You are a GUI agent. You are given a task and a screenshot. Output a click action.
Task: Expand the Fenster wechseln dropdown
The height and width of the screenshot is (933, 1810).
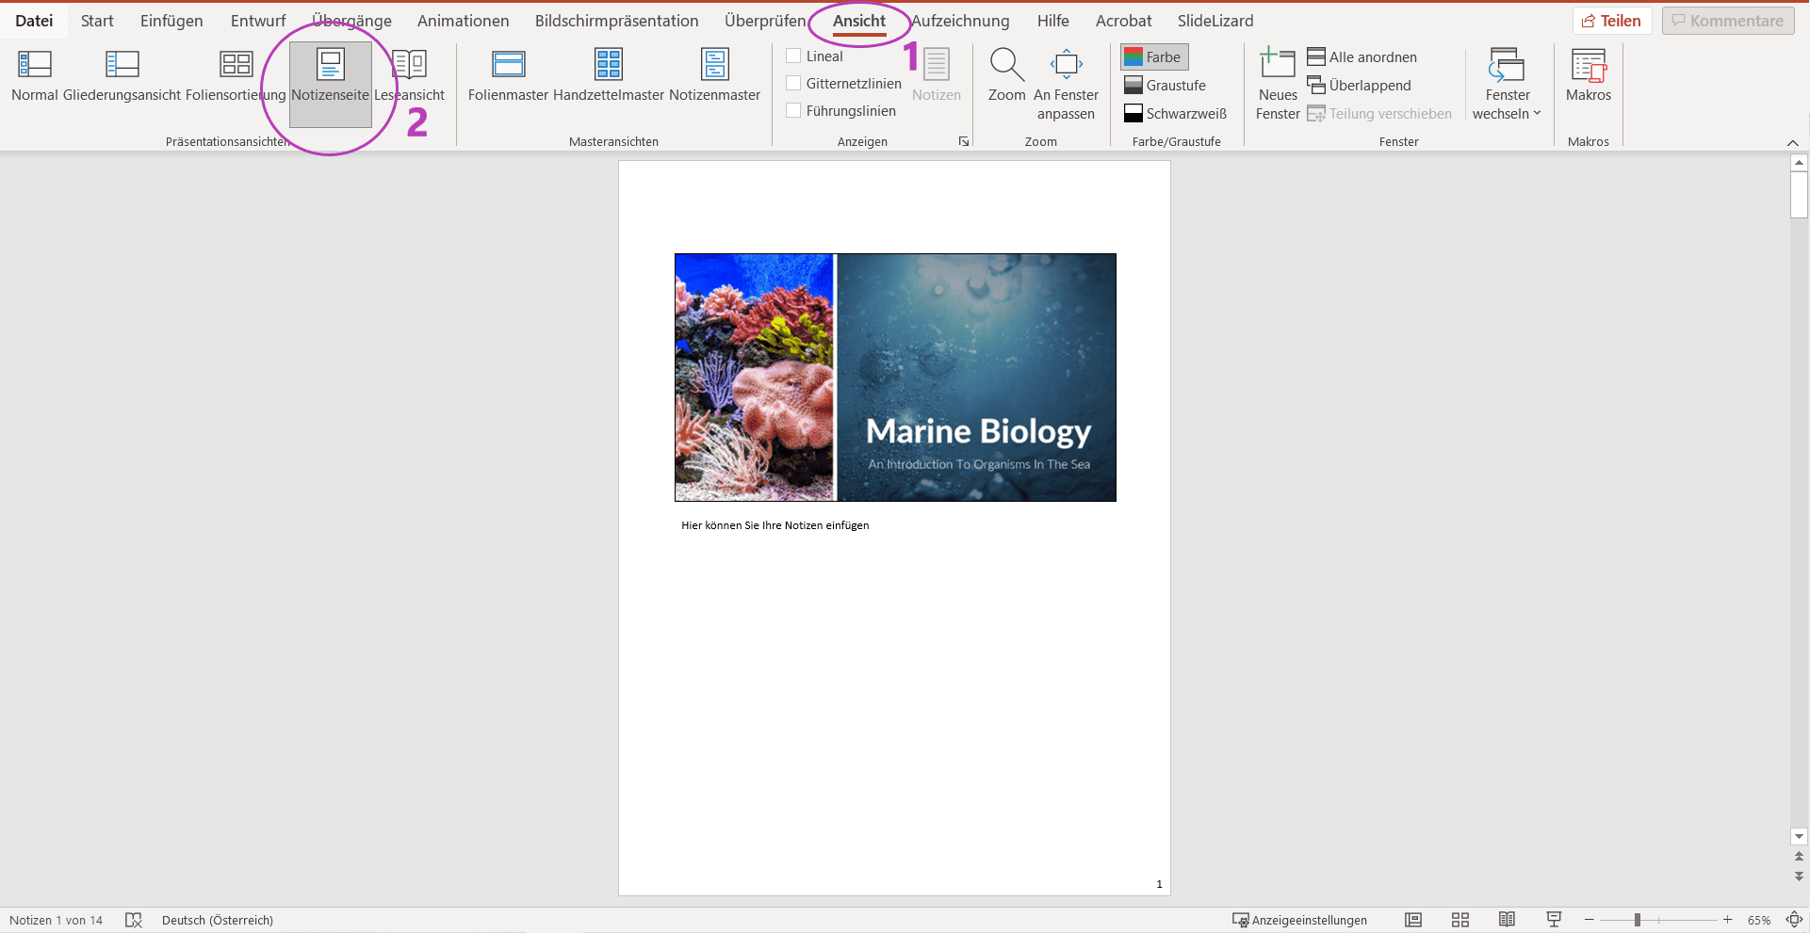tap(1507, 85)
